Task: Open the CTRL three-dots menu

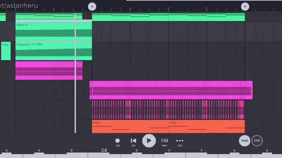Action: click(180, 142)
